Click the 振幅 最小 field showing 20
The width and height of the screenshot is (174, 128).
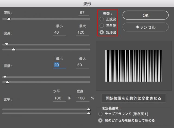coord(59,65)
